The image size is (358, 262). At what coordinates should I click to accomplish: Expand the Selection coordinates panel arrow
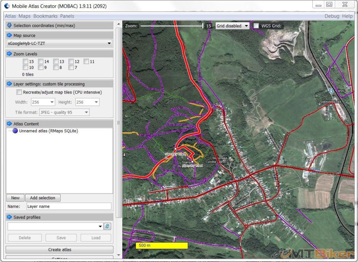point(10,25)
